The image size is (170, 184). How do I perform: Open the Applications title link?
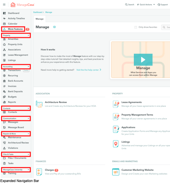click(x=128, y=127)
